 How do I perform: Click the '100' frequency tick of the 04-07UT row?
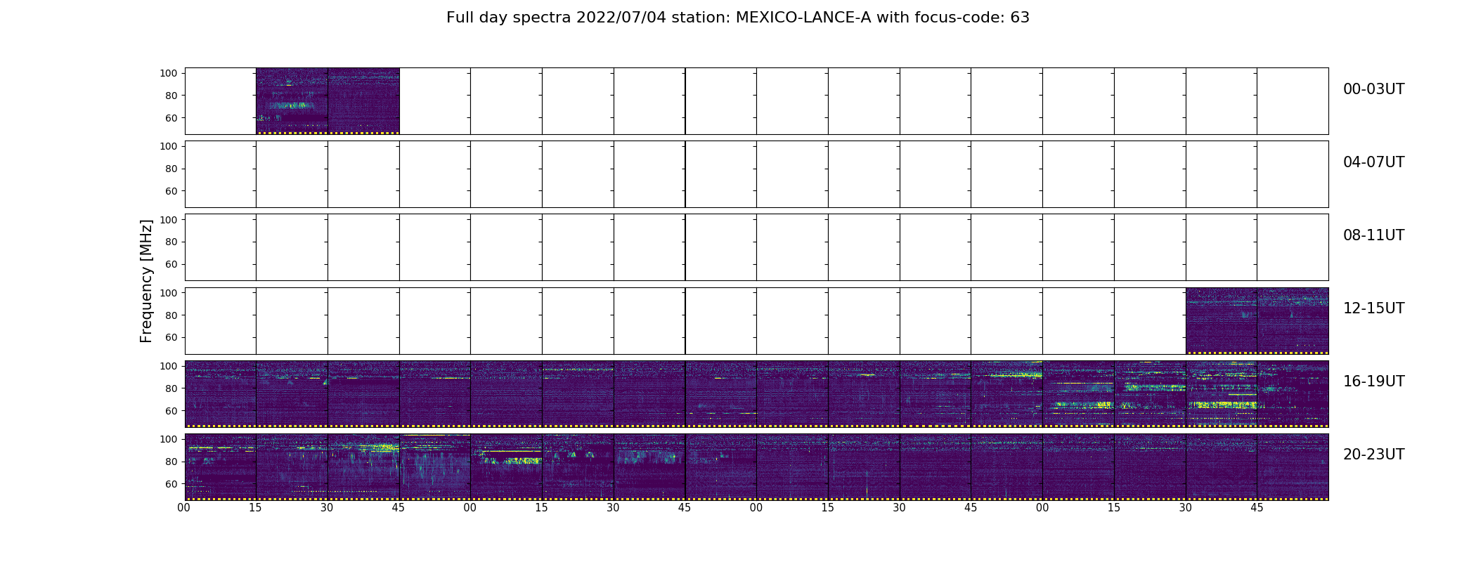click(169, 146)
